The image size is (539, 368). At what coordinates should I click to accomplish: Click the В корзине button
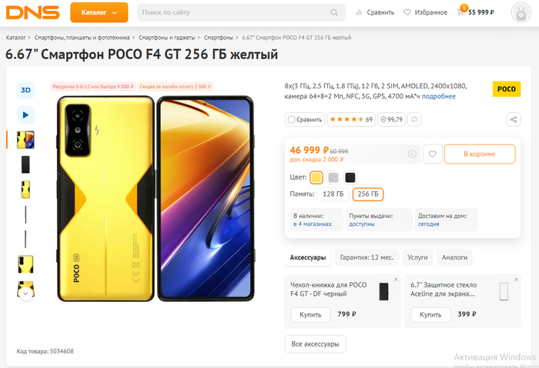pyautogui.click(x=479, y=154)
